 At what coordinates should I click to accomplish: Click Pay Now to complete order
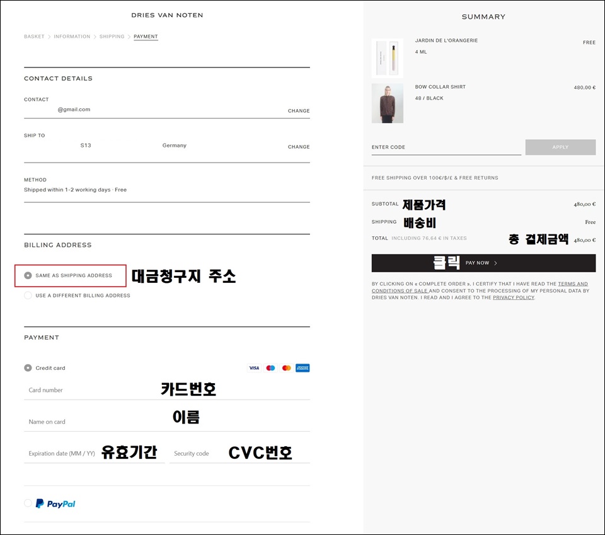483,263
